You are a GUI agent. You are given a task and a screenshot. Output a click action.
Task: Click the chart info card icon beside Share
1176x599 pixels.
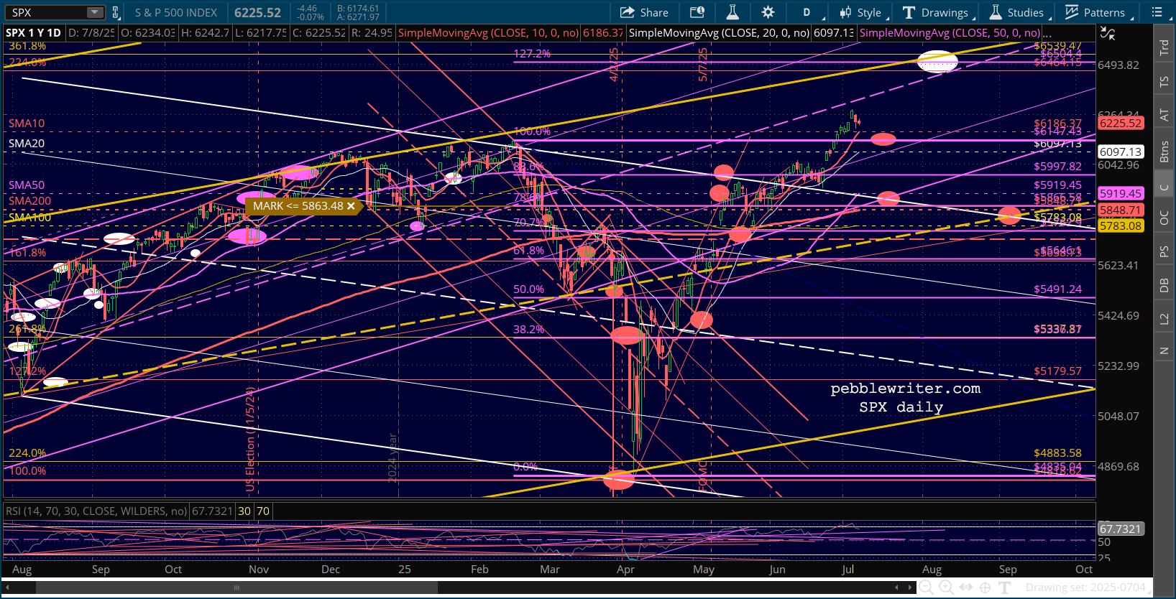[x=697, y=12]
